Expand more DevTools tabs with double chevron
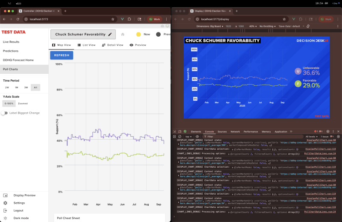Screen dimensions: 342x222 point(291,131)
